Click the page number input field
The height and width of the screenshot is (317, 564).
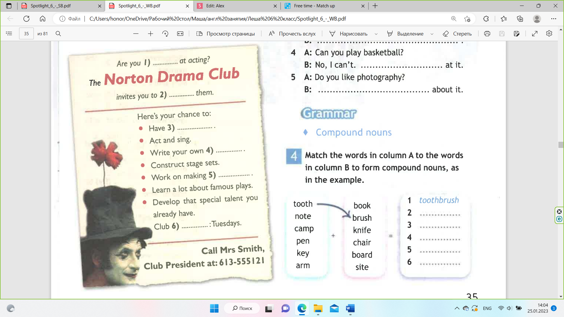click(26, 33)
